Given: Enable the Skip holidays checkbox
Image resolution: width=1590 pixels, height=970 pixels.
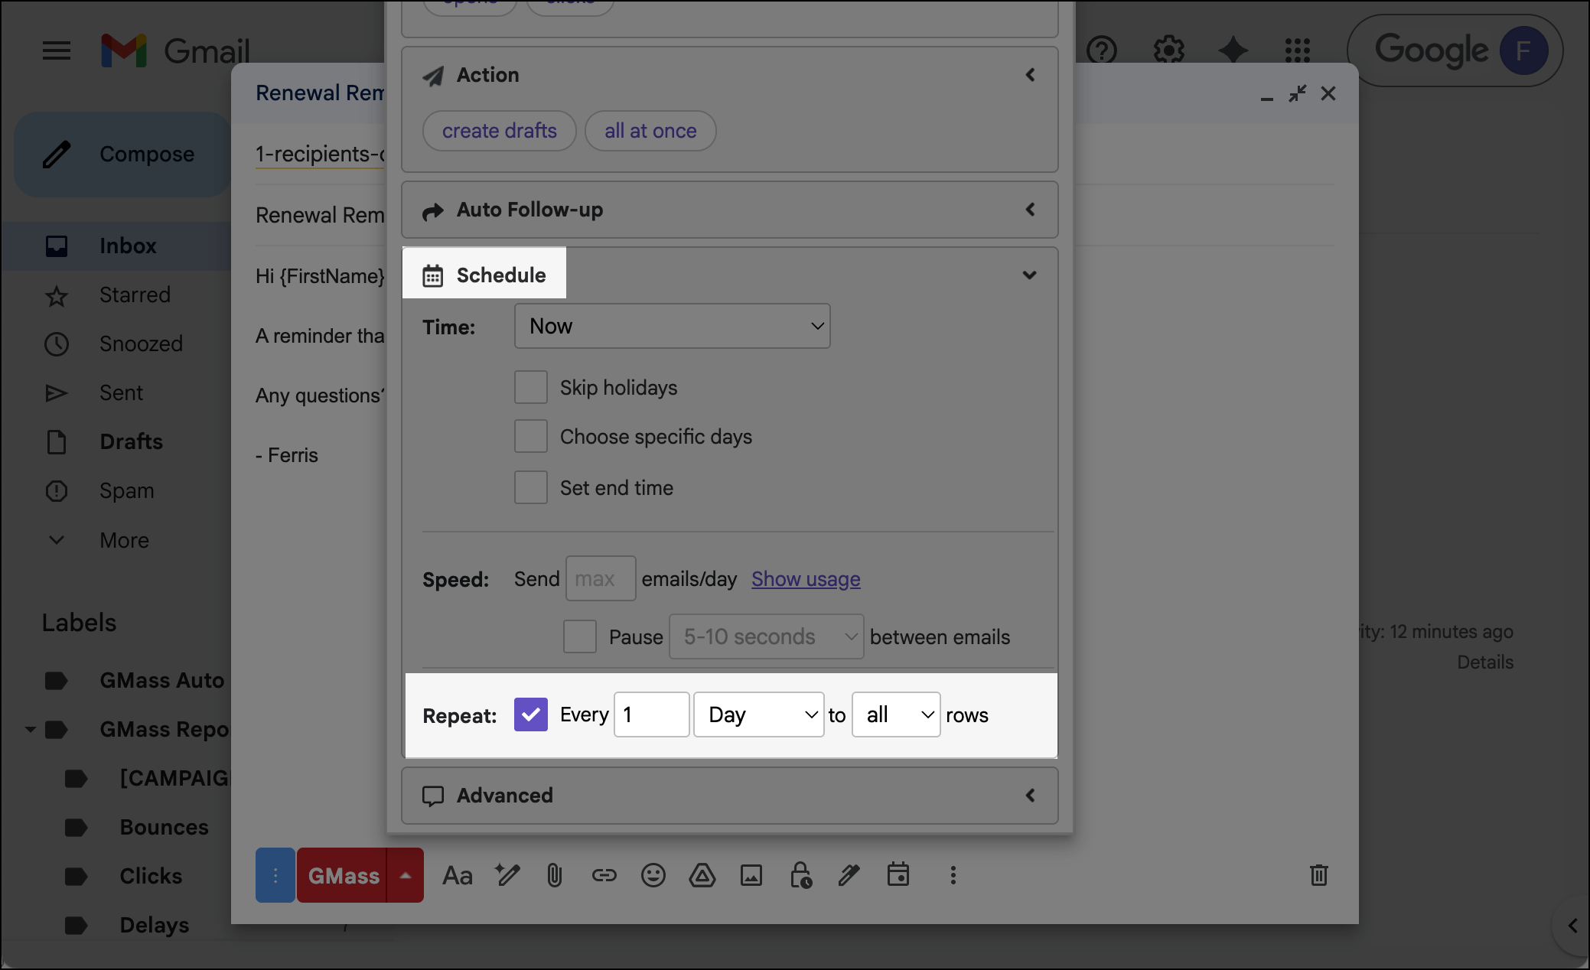Looking at the screenshot, I should [531, 388].
